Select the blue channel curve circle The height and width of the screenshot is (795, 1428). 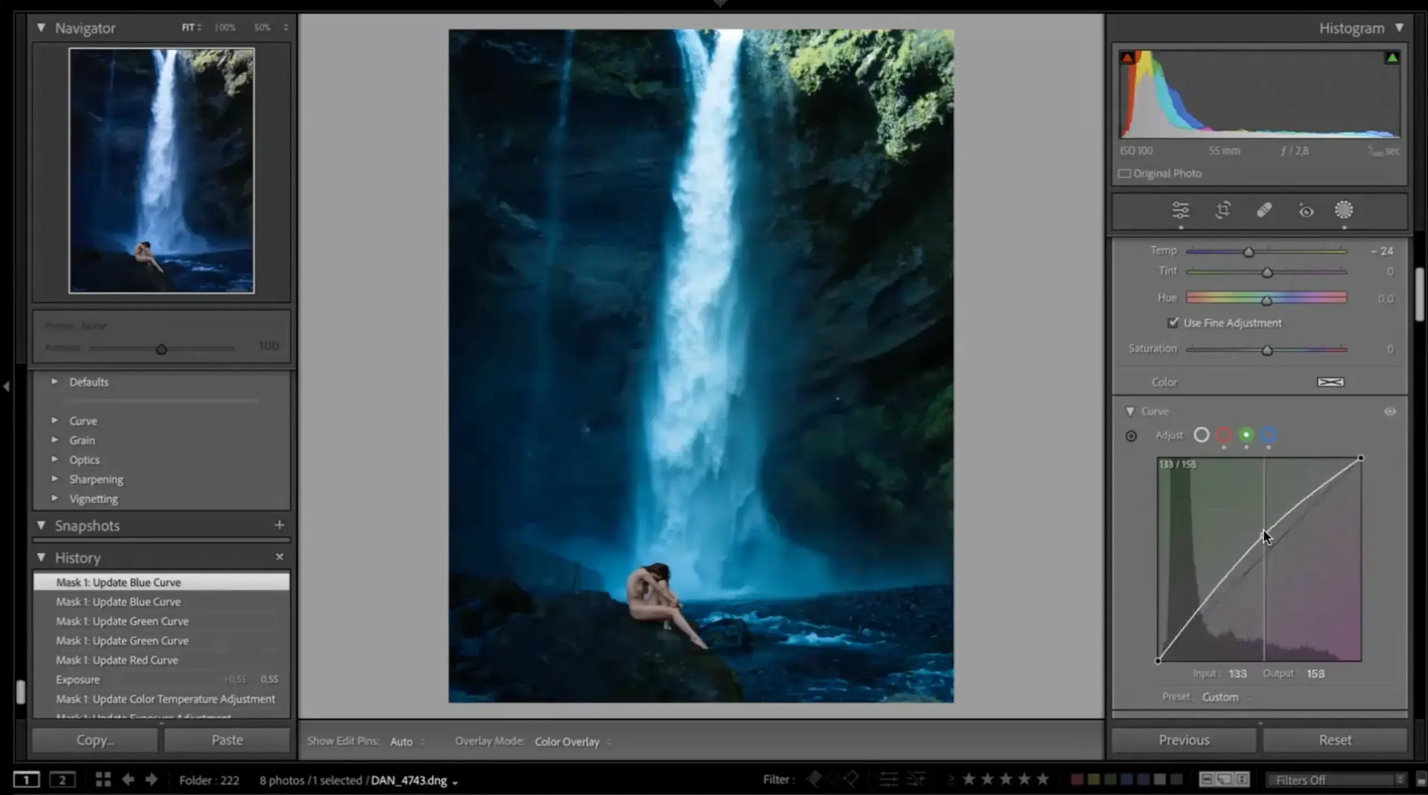pos(1268,435)
